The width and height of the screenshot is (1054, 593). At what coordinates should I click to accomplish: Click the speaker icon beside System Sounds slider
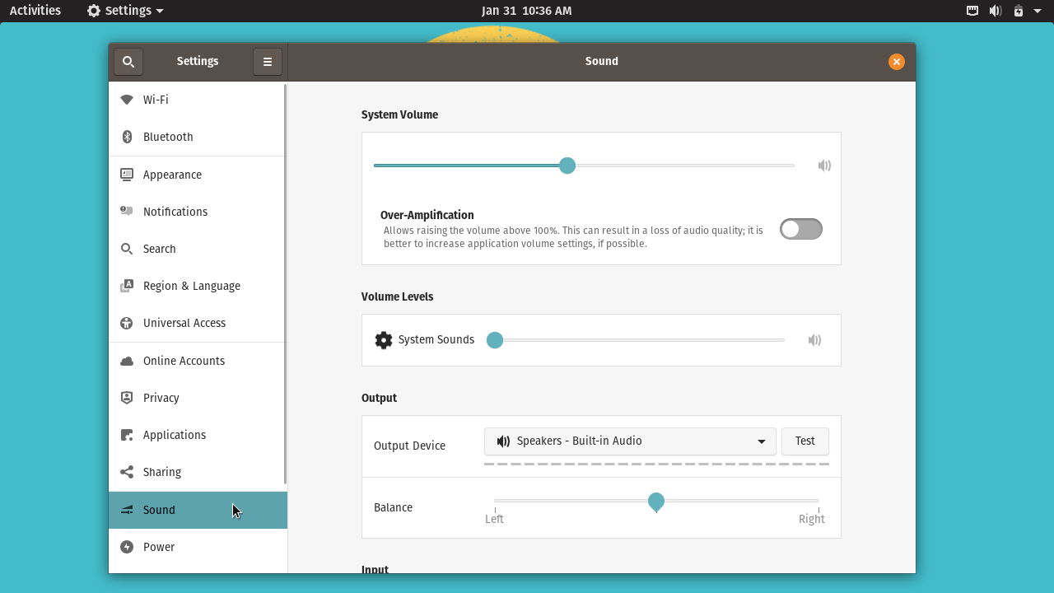tap(814, 340)
